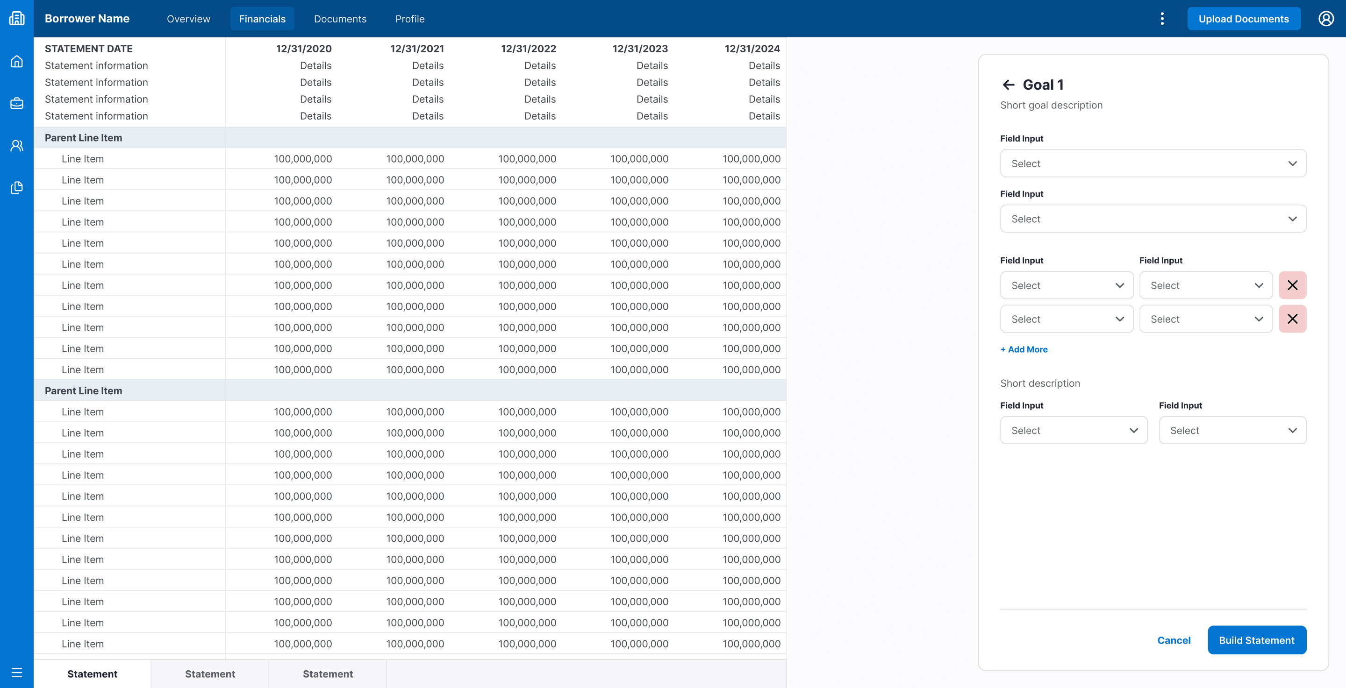Go back using the Goal 1 arrow
The width and height of the screenshot is (1346, 688).
pyautogui.click(x=1009, y=85)
